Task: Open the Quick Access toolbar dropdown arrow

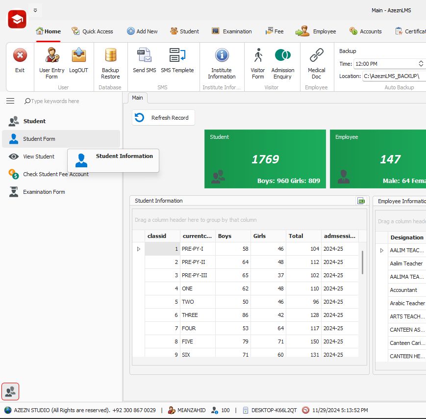Action: click(35, 10)
